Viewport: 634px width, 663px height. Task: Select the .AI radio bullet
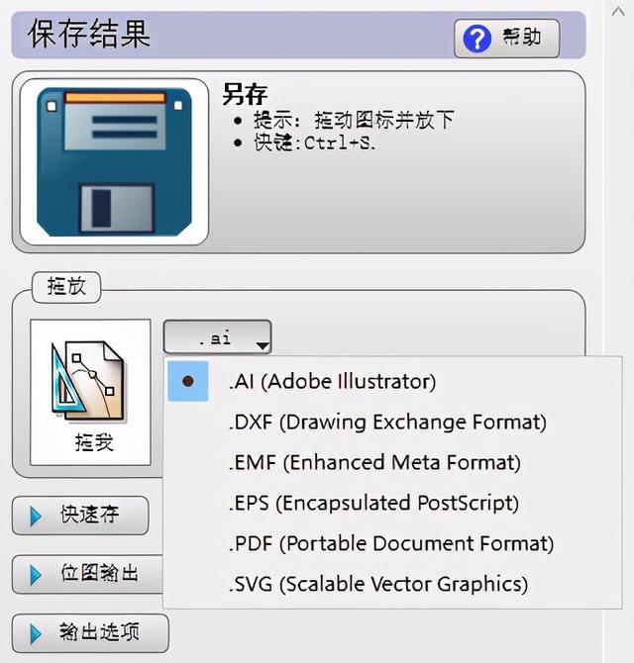pos(188,381)
